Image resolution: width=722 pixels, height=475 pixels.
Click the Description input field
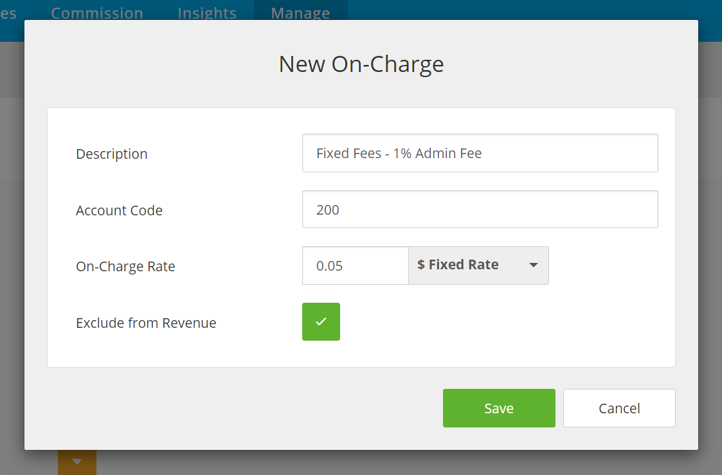tap(480, 153)
